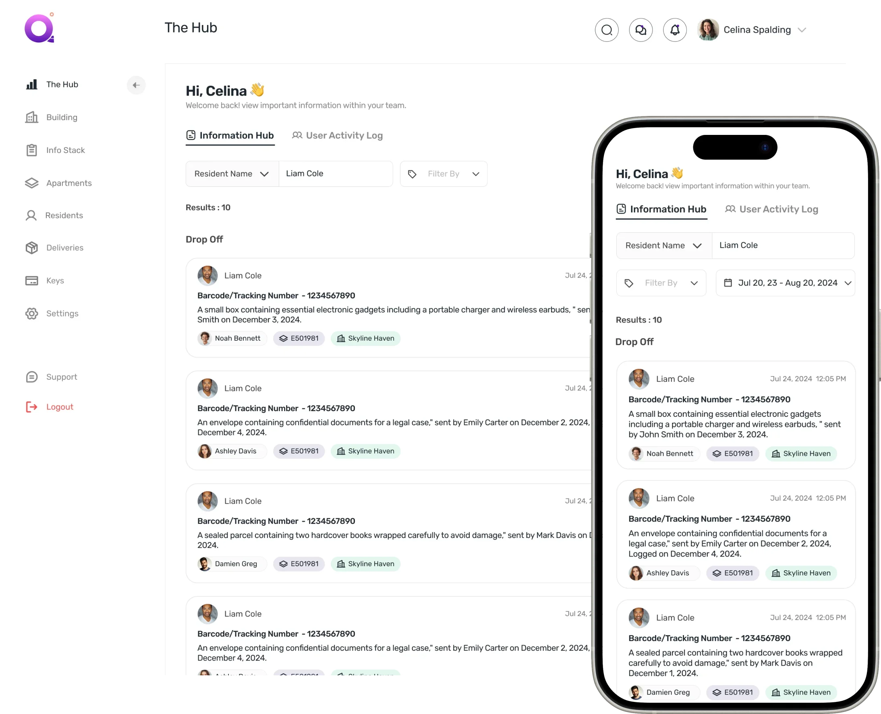The width and height of the screenshot is (881, 714).
Task: Go to Info Stack section
Action: tap(65, 150)
